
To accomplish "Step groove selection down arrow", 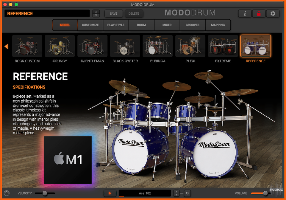I will pyautogui.click(x=176, y=195).
